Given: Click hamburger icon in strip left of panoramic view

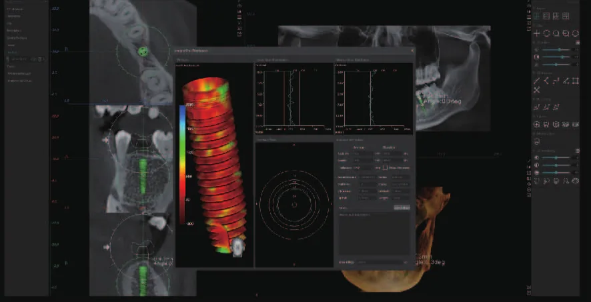Looking at the screenshot, I should coord(239,17).
